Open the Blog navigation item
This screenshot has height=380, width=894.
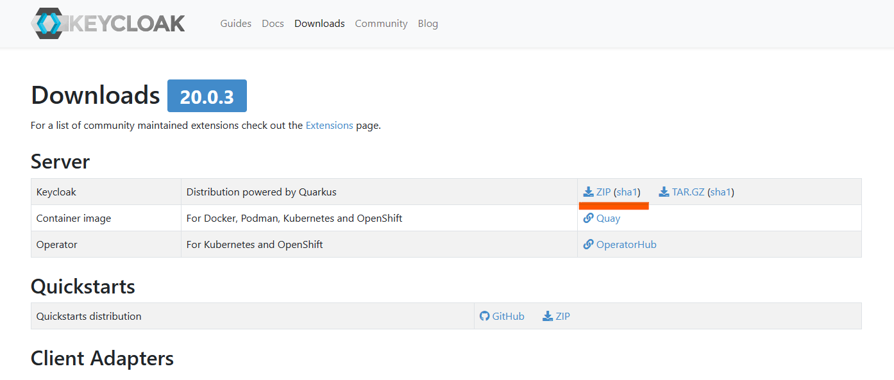428,24
